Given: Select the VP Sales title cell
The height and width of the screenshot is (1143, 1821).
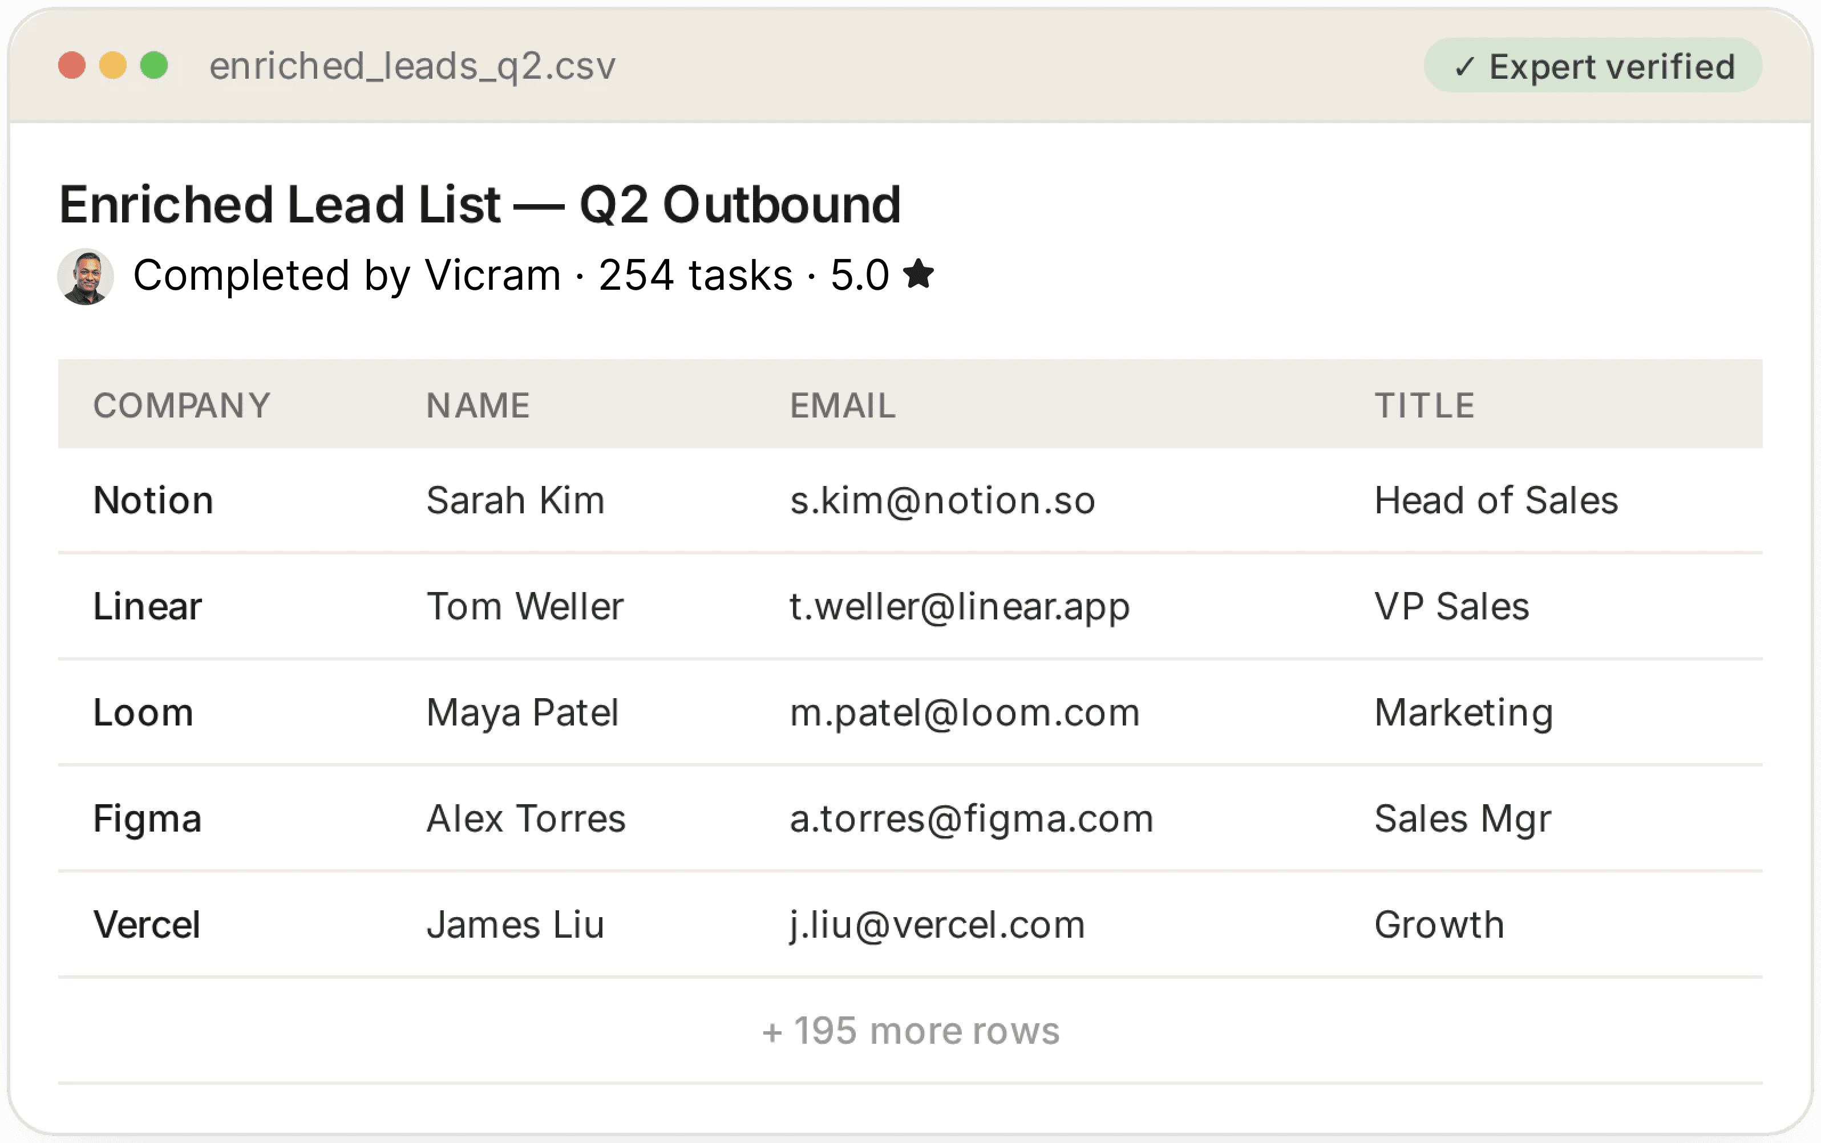Looking at the screenshot, I should click(1451, 606).
